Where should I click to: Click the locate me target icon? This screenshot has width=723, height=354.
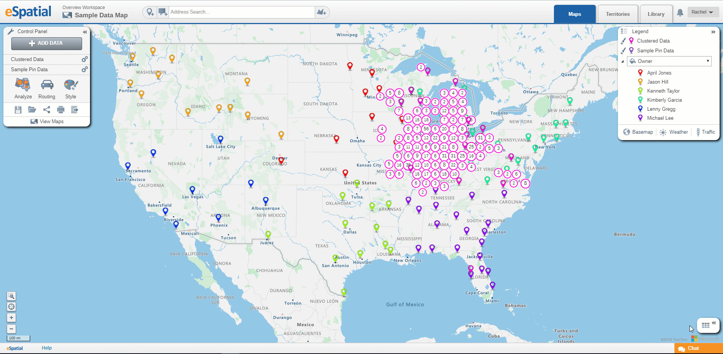(11, 307)
